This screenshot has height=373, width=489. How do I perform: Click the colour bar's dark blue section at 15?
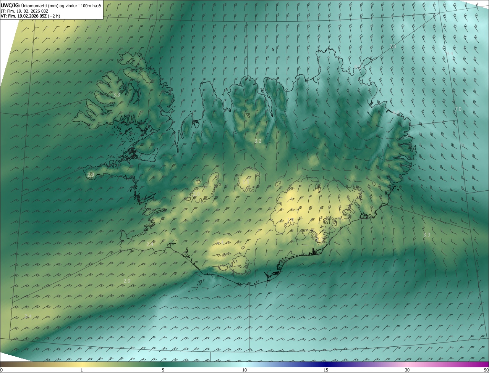coord(326,364)
